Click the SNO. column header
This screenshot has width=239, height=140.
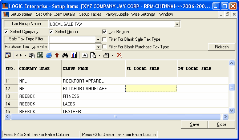click(x=11, y=69)
